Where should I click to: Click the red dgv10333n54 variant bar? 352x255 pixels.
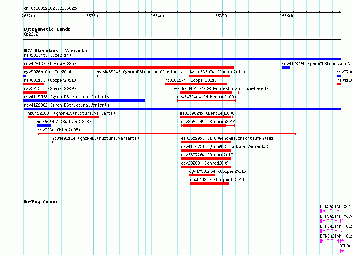(x=202, y=175)
